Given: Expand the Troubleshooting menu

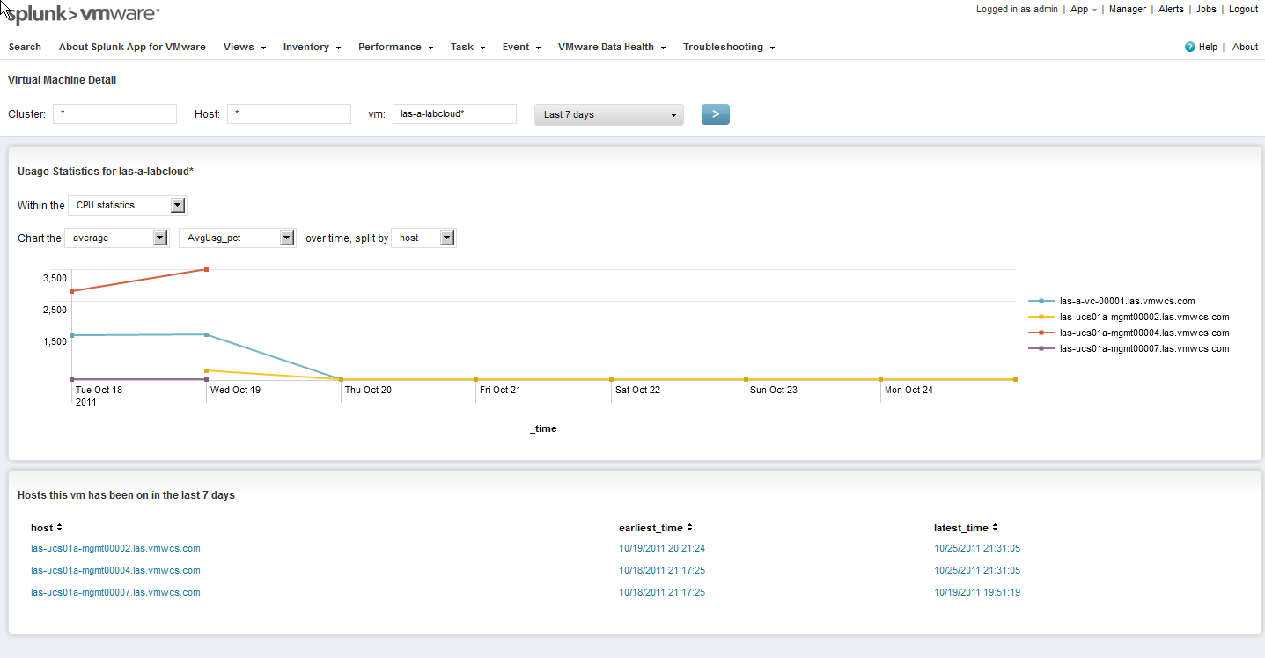Looking at the screenshot, I should 728,47.
